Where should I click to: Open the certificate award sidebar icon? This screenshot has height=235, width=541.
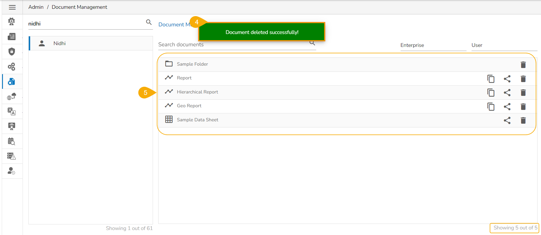pos(11,126)
